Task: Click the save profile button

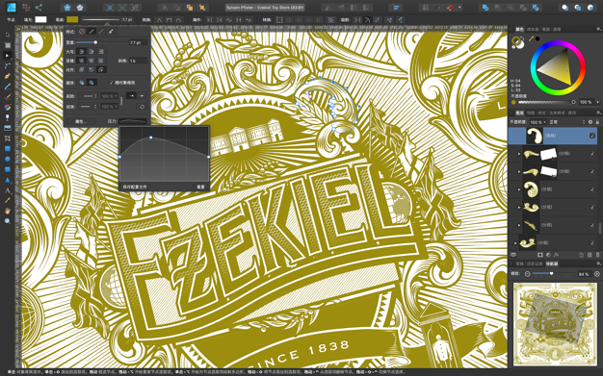Action: click(x=135, y=188)
